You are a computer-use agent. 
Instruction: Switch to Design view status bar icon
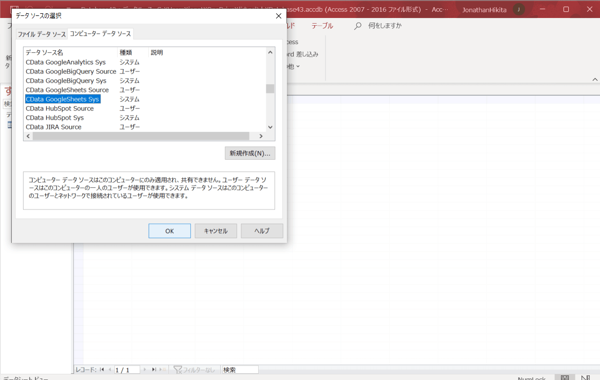[586, 378]
